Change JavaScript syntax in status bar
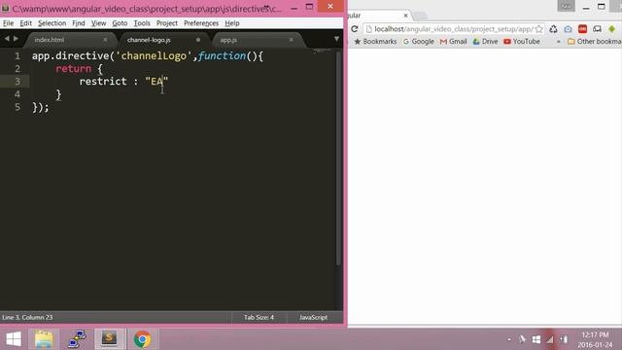 [313, 318]
